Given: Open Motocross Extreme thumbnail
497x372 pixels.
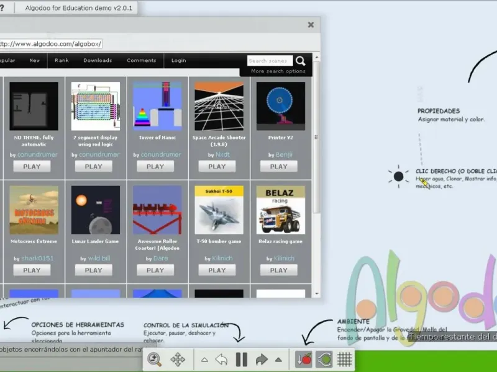Looking at the screenshot, I should [34, 210].
